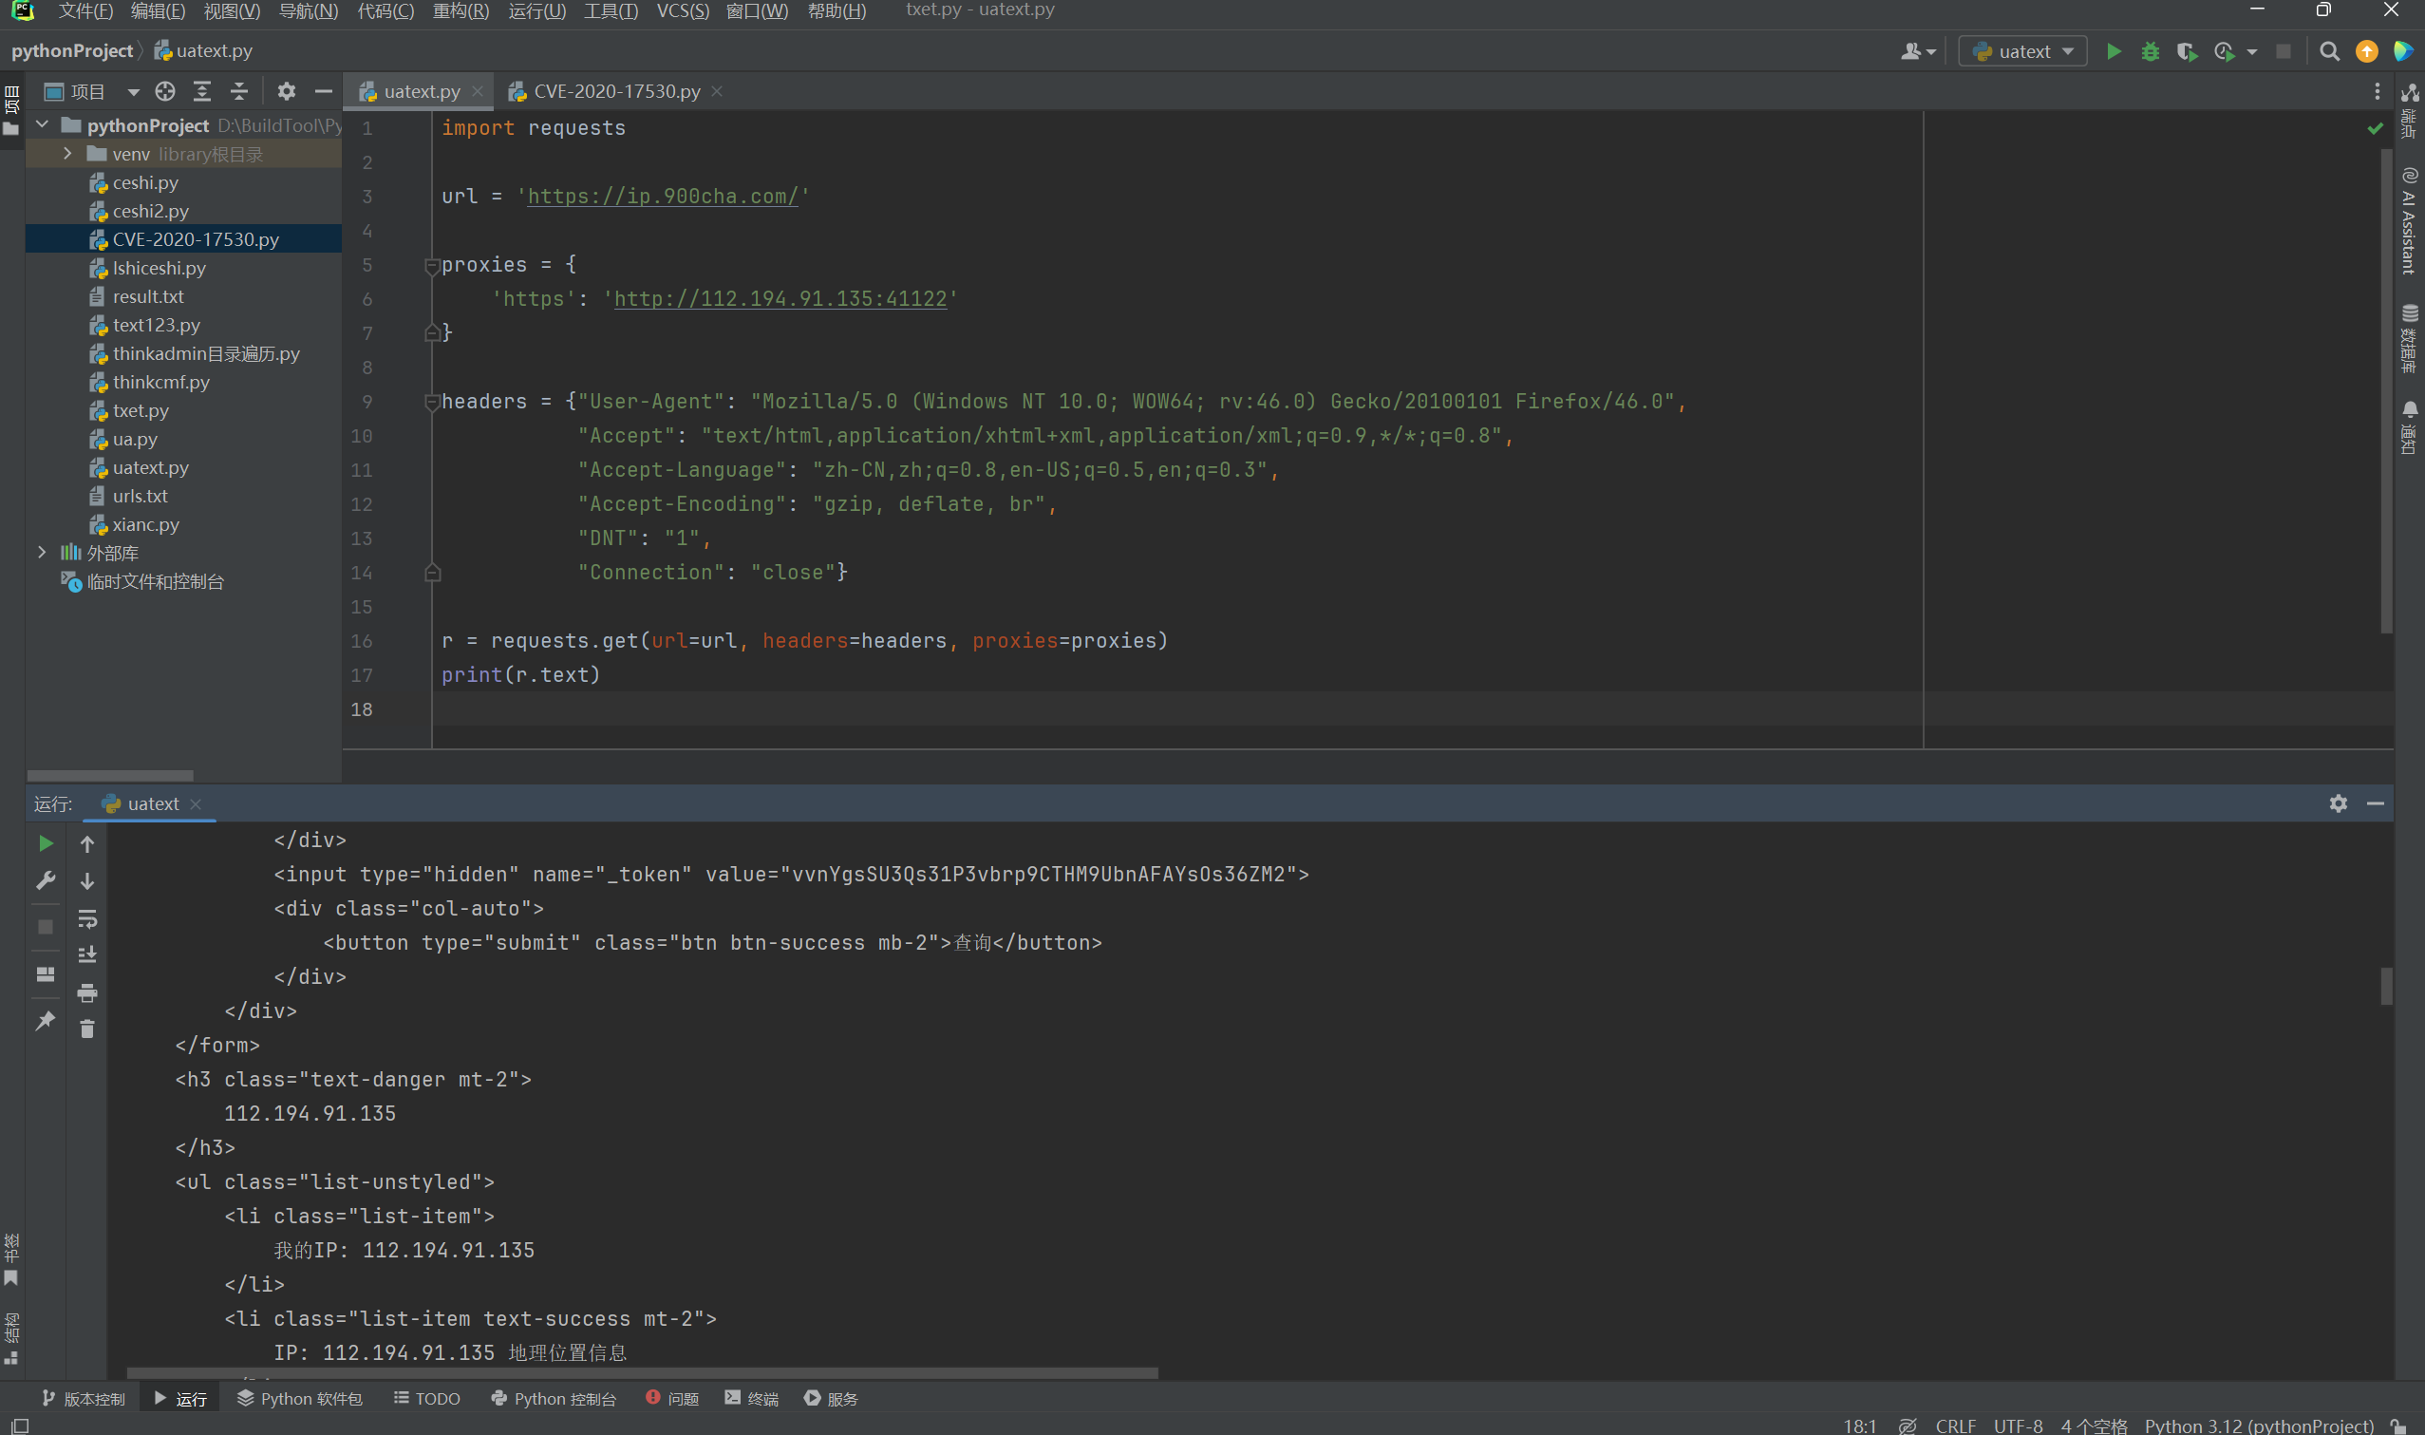The image size is (2425, 1435).
Task: Open the uatext run configuration dropdown
Action: 2022,51
